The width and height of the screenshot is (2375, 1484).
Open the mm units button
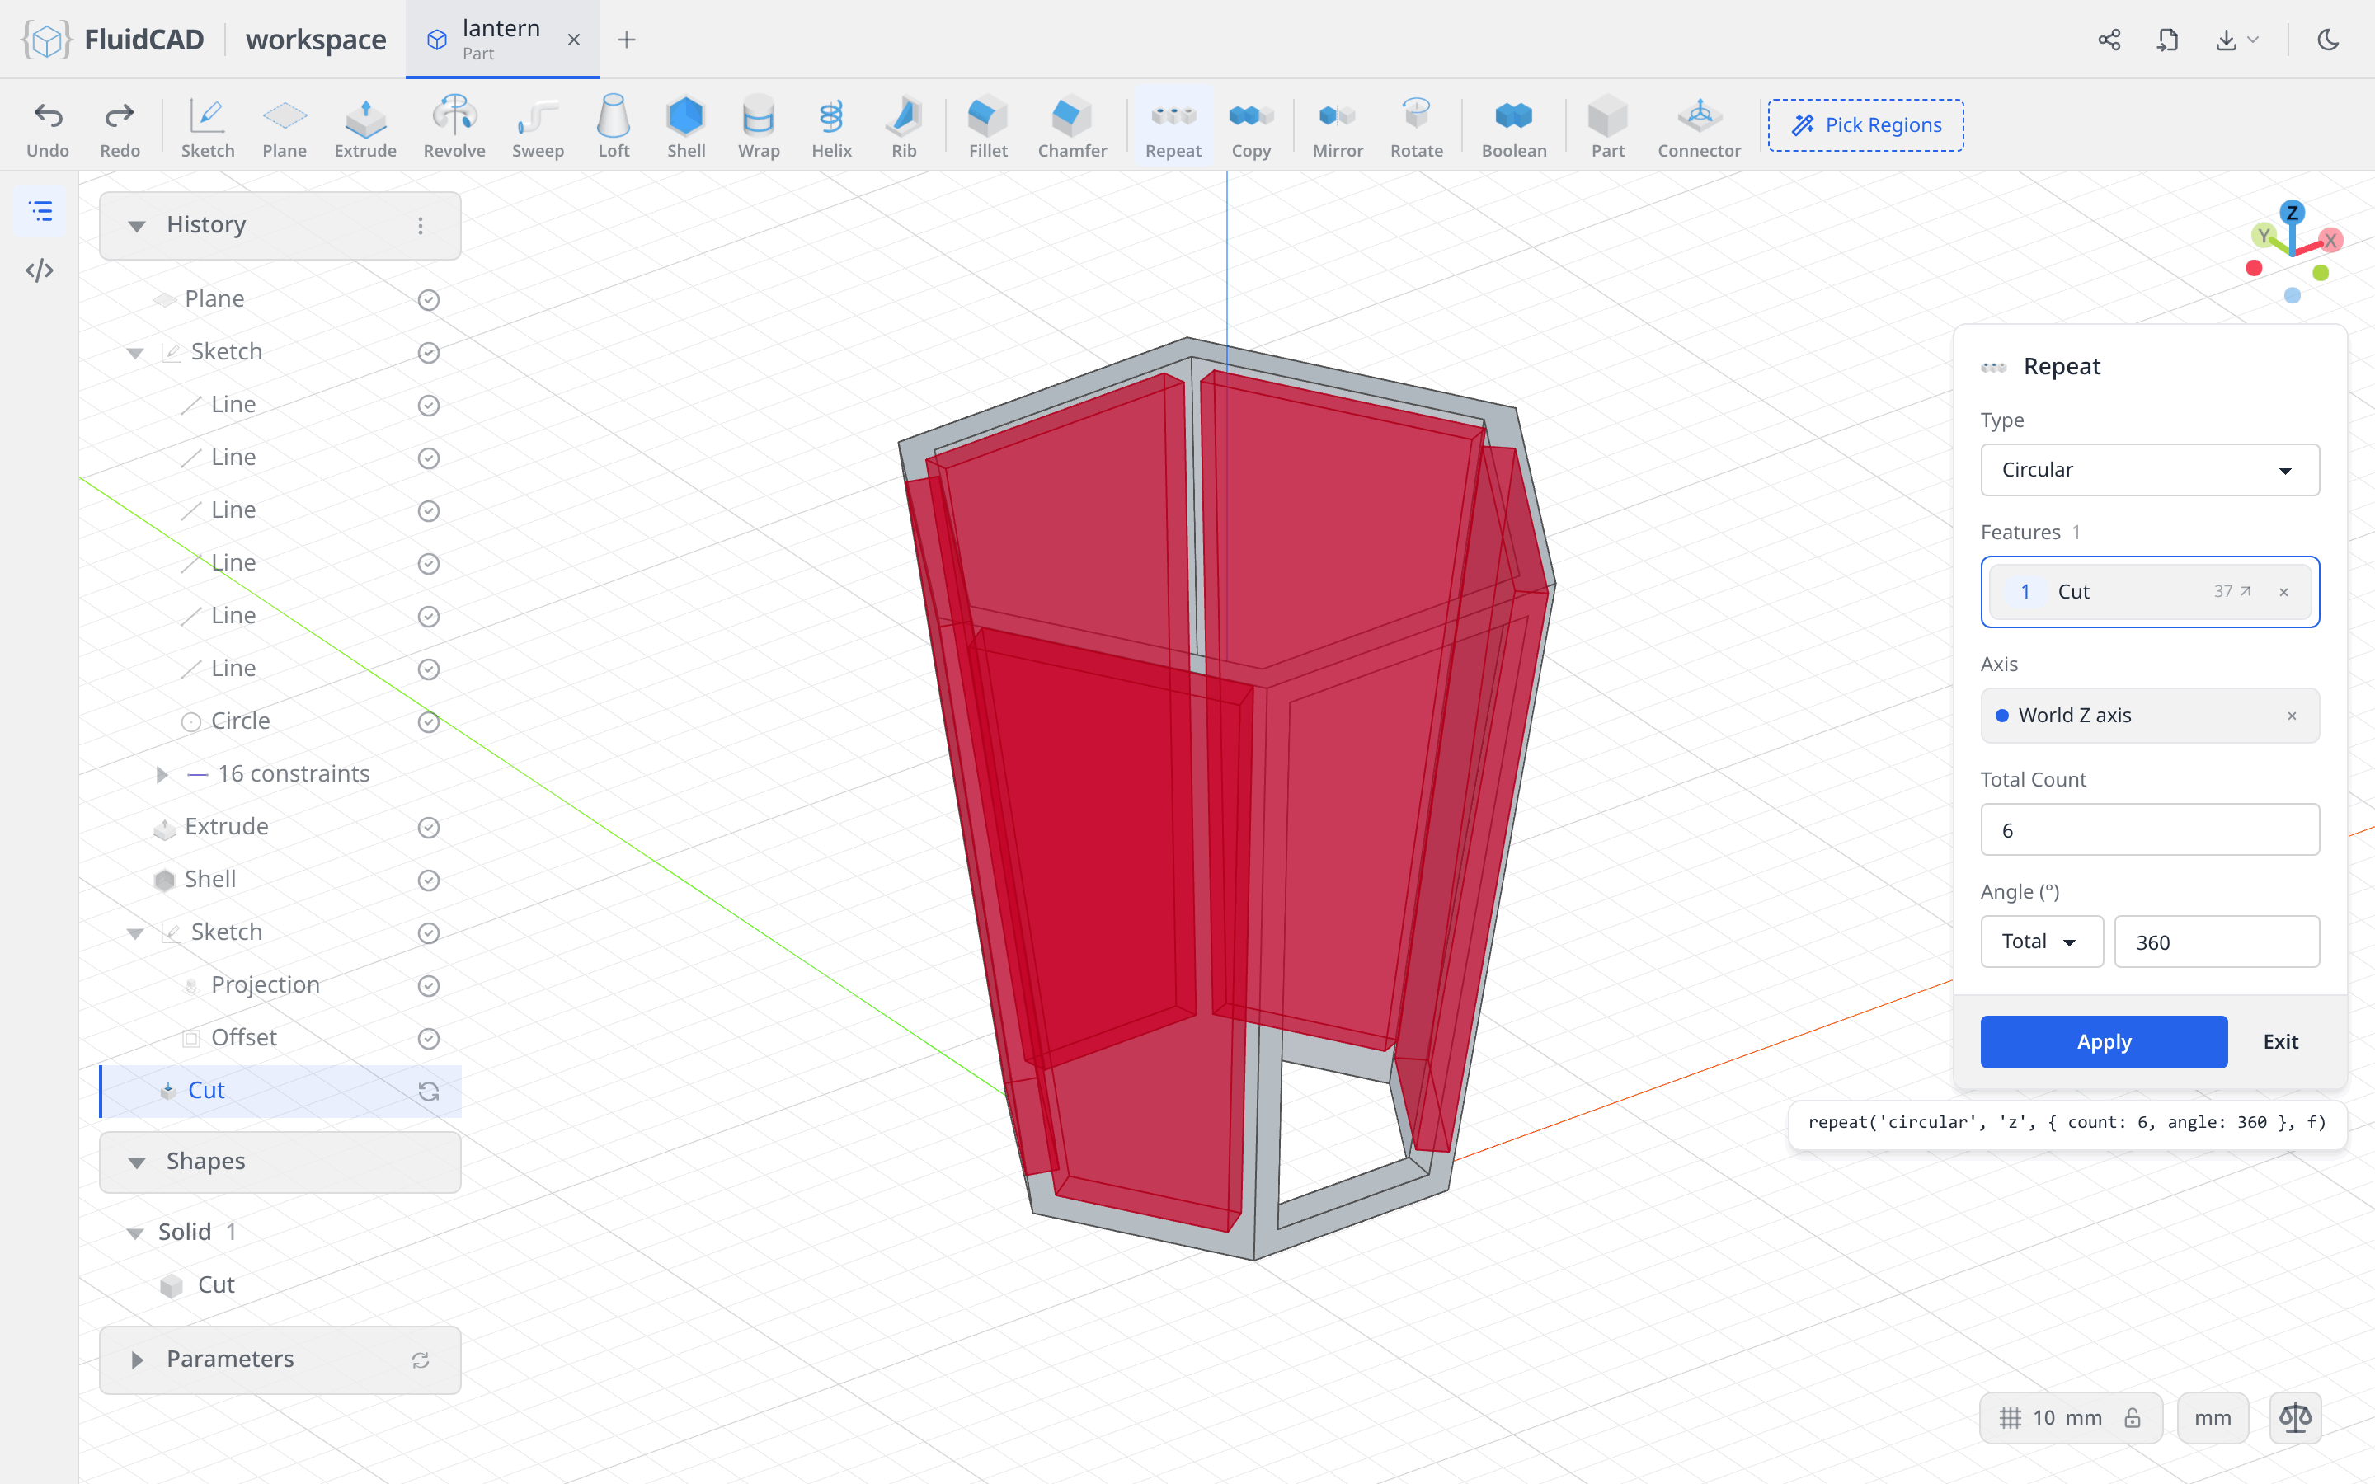tap(2212, 1417)
